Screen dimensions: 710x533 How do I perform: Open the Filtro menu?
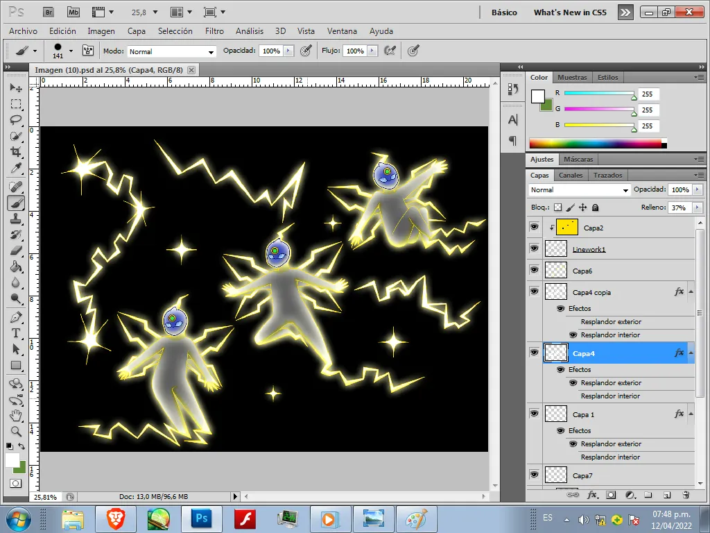[214, 31]
